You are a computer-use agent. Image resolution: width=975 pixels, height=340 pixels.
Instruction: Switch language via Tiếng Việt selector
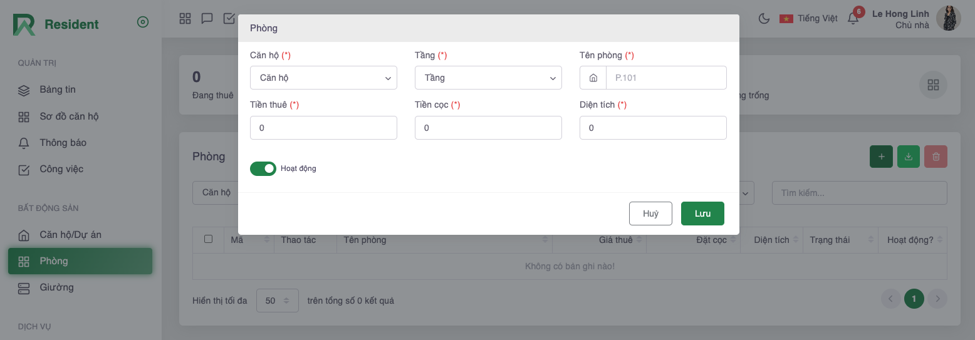808,18
